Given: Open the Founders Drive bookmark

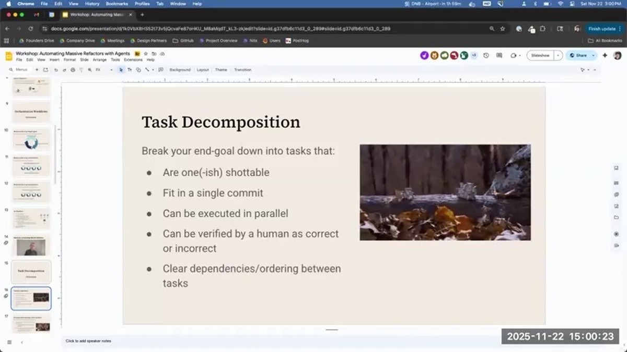Looking at the screenshot, I should 37,41.
